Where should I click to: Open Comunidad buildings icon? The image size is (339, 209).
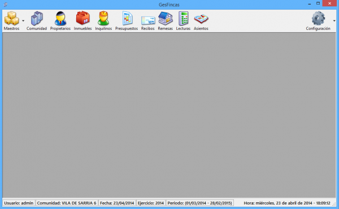pyautogui.click(x=37, y=19)
